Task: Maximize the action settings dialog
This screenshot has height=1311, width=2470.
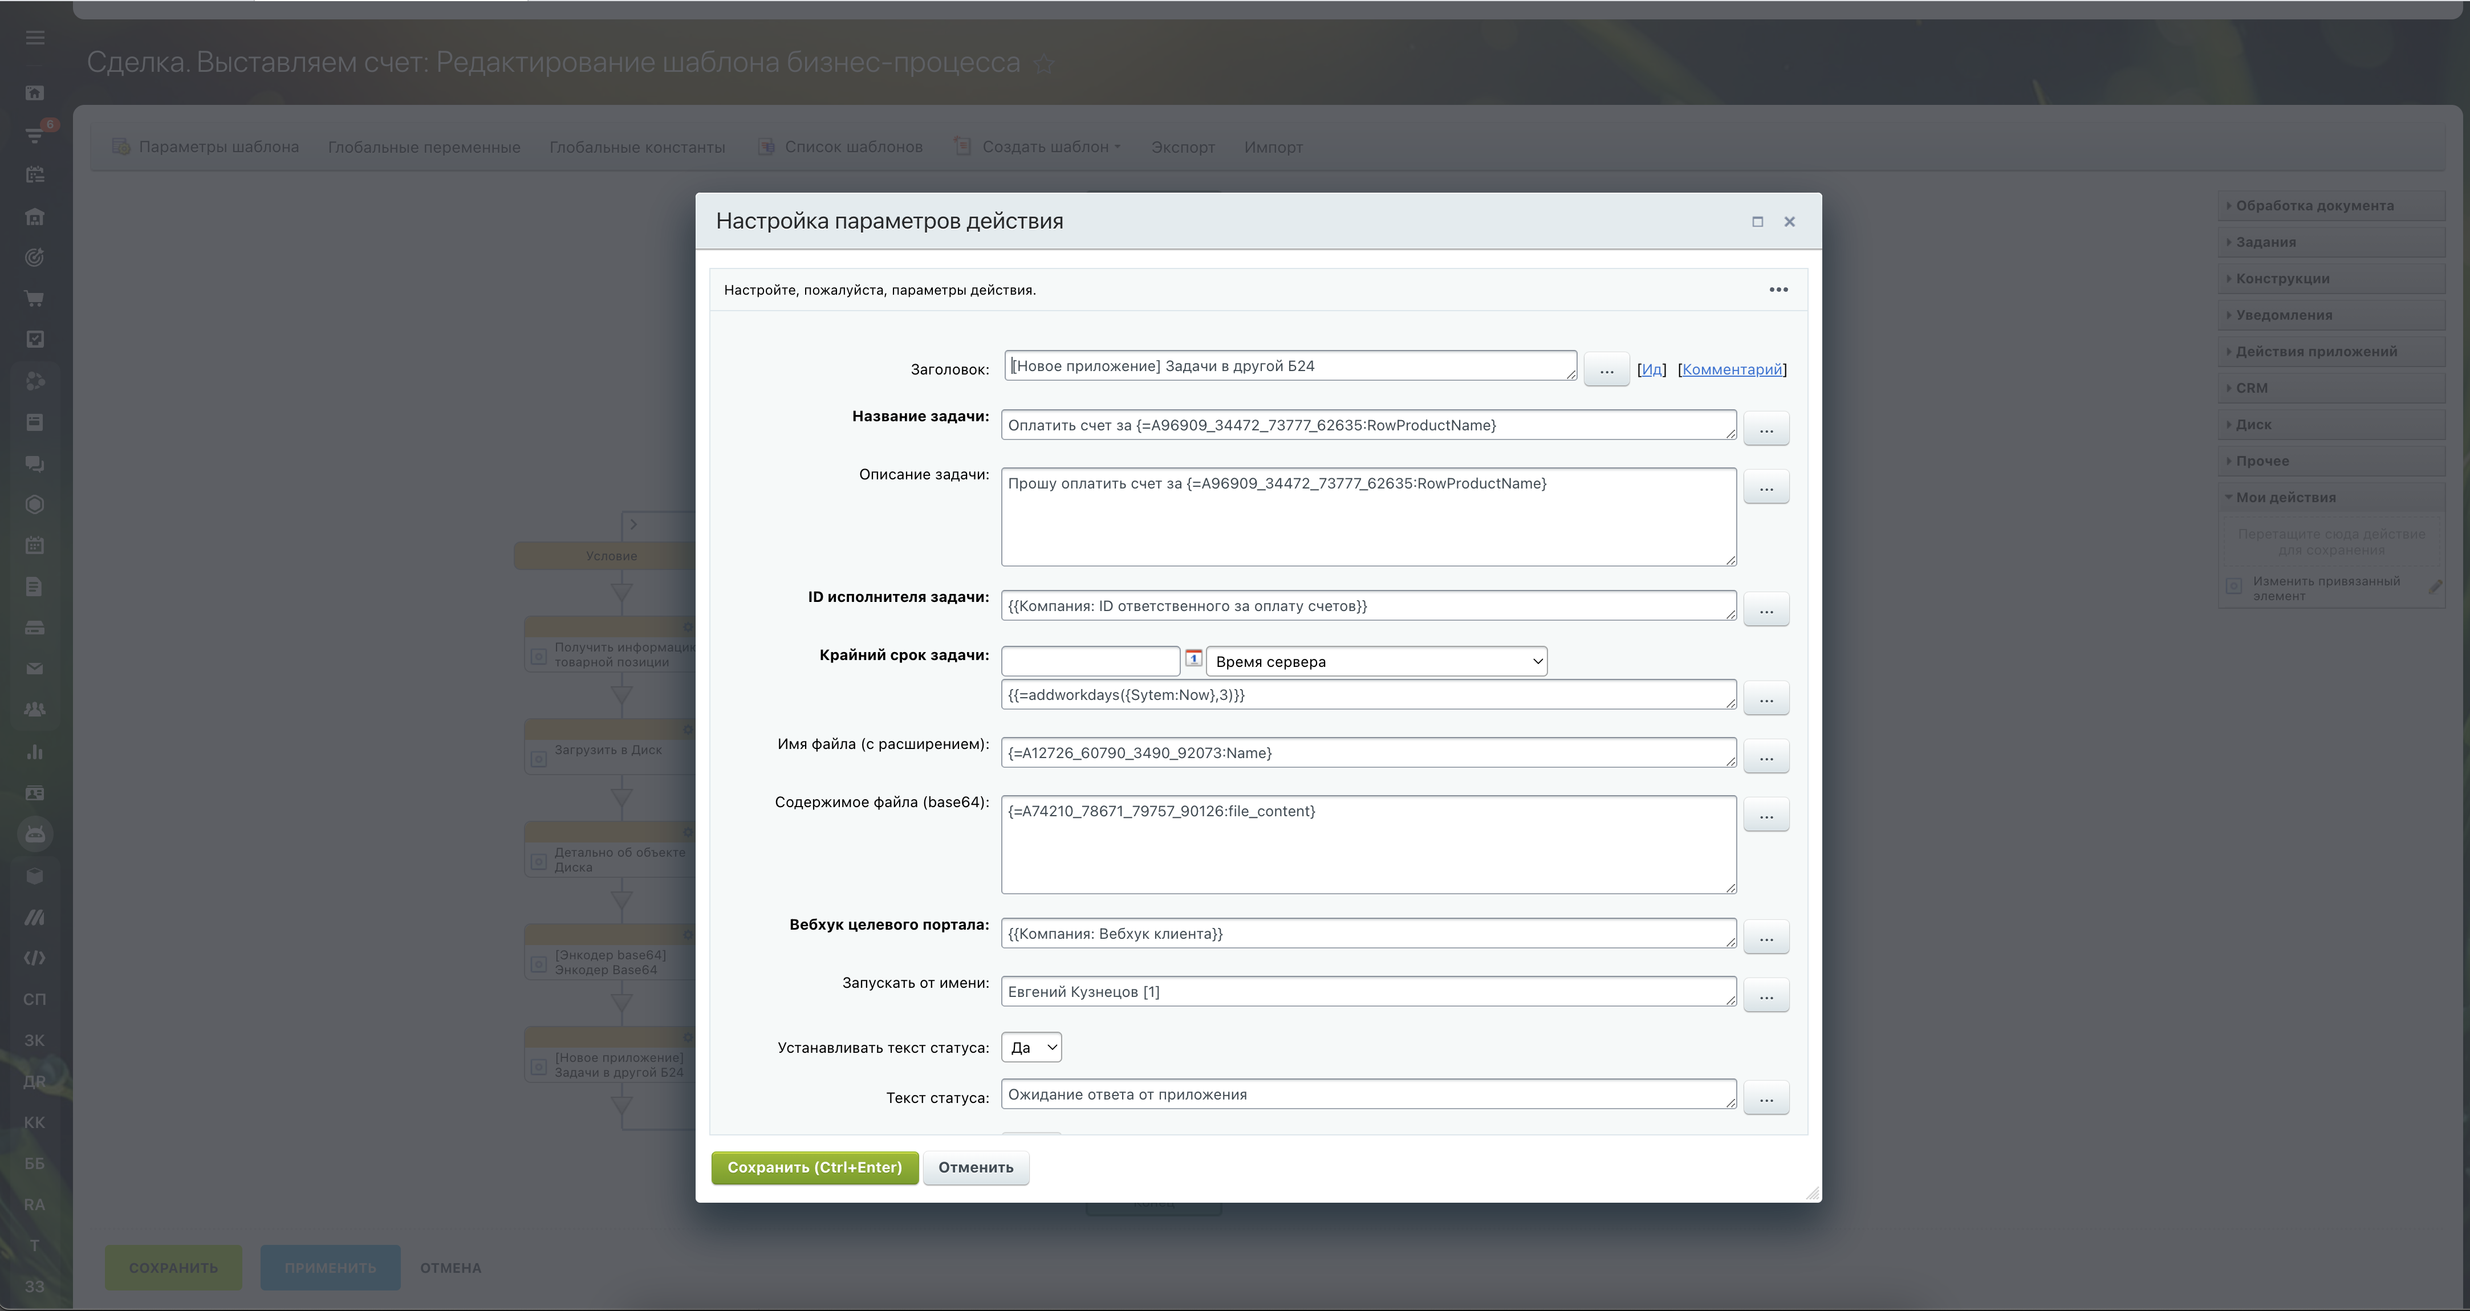Action: (x=1757, y=221)
